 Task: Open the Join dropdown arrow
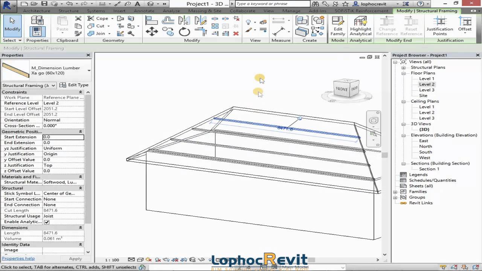click(109, 33)
